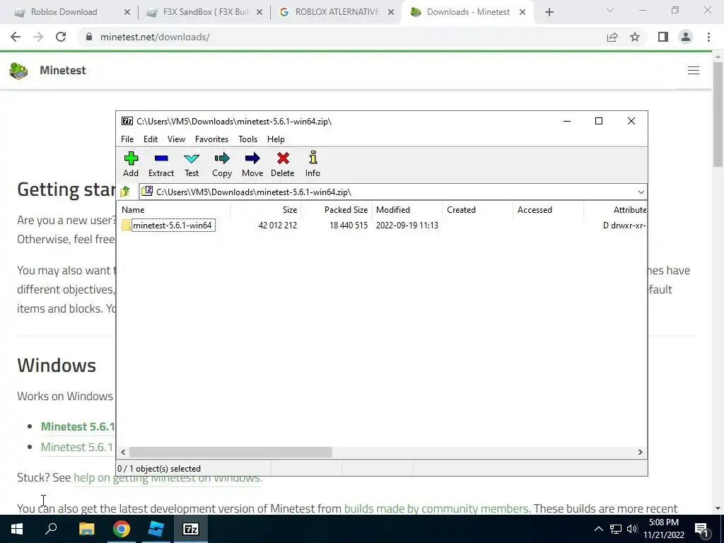Viewport: 724px width, 543px height.
Task: Run Test on the archive via toolbar
Action: coord(192,164)
